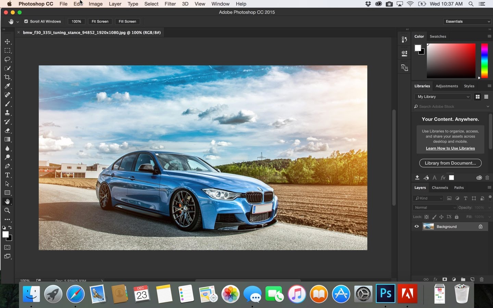Select the Clone Stamp tool

point(7,113)
